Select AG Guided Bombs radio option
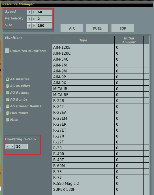 [x=7, y=106]
